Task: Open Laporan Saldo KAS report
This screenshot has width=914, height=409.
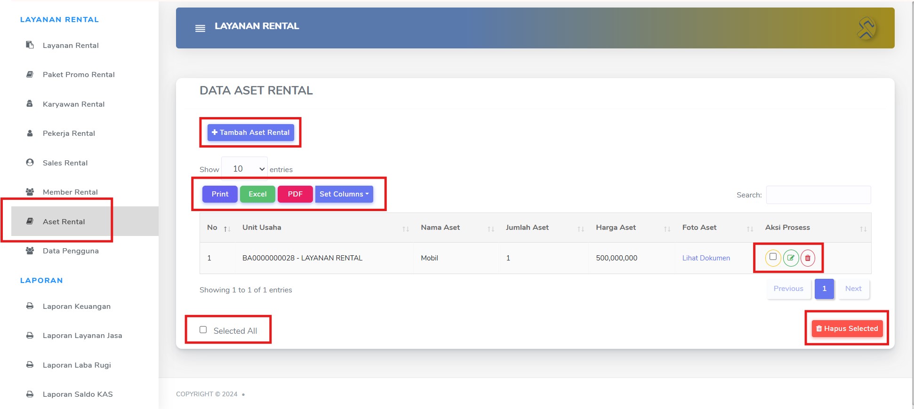Action: pos(78,394)
